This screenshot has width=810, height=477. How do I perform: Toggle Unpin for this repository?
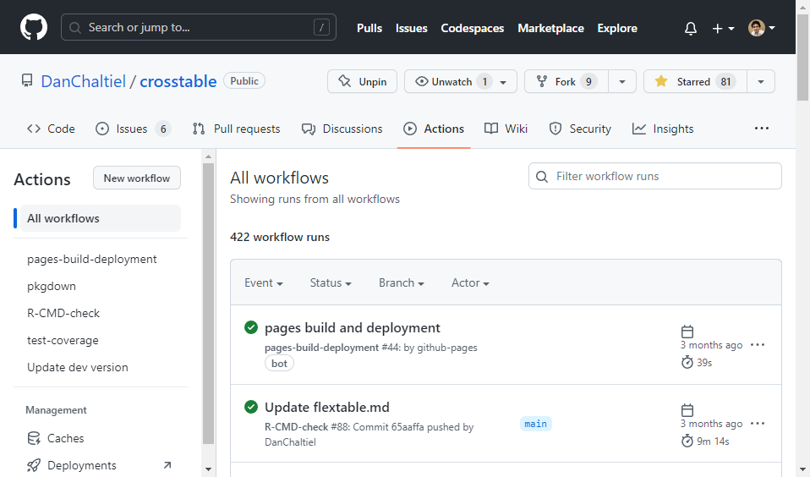point(362,81)
